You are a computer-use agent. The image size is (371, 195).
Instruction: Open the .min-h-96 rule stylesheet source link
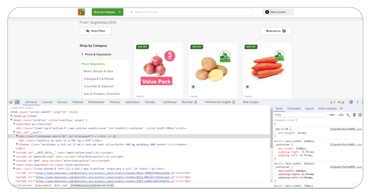point(346,129)
